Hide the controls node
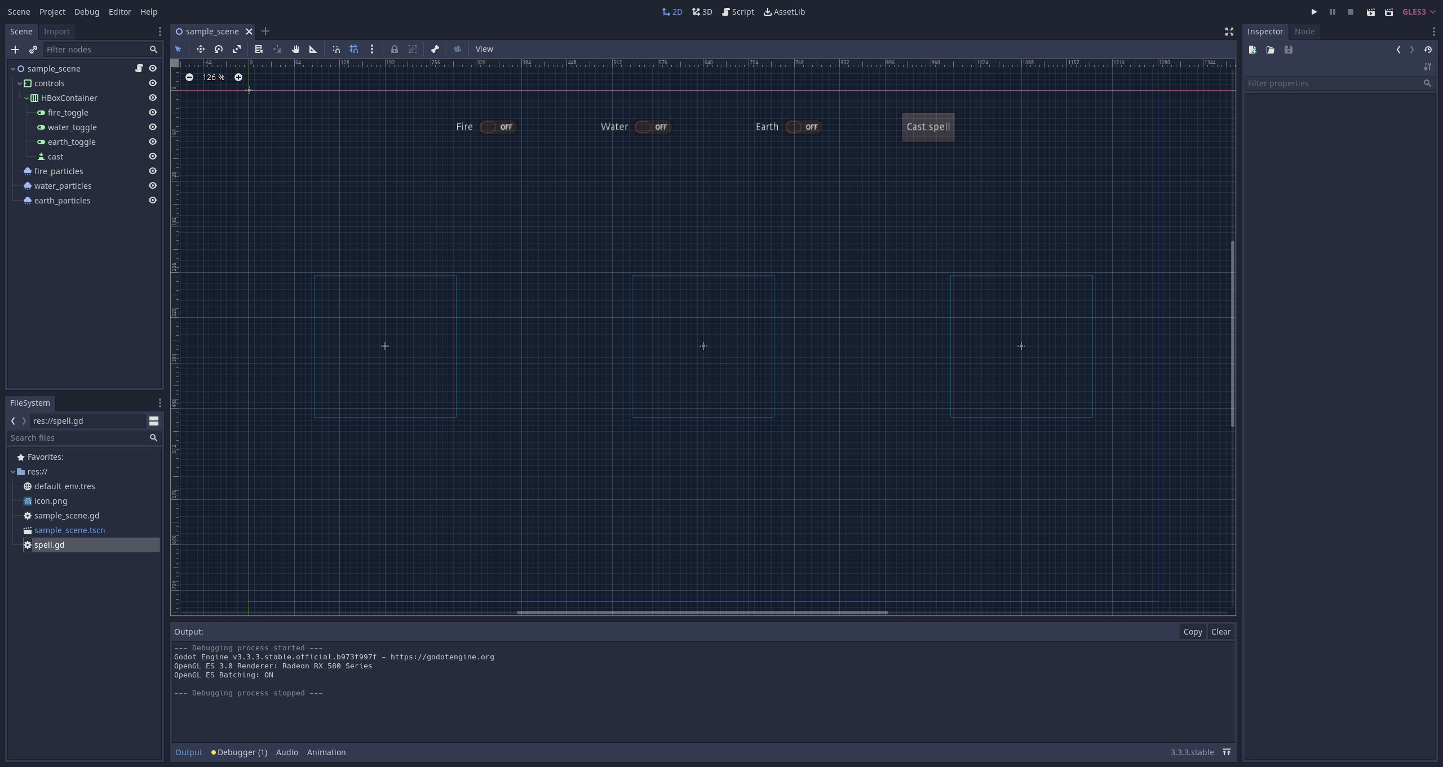 click(x=153, y=83)
